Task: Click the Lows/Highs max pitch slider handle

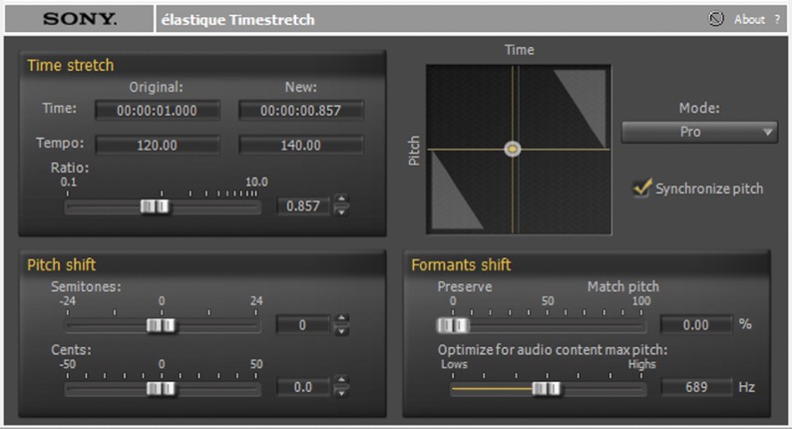Action: point(546,388)
